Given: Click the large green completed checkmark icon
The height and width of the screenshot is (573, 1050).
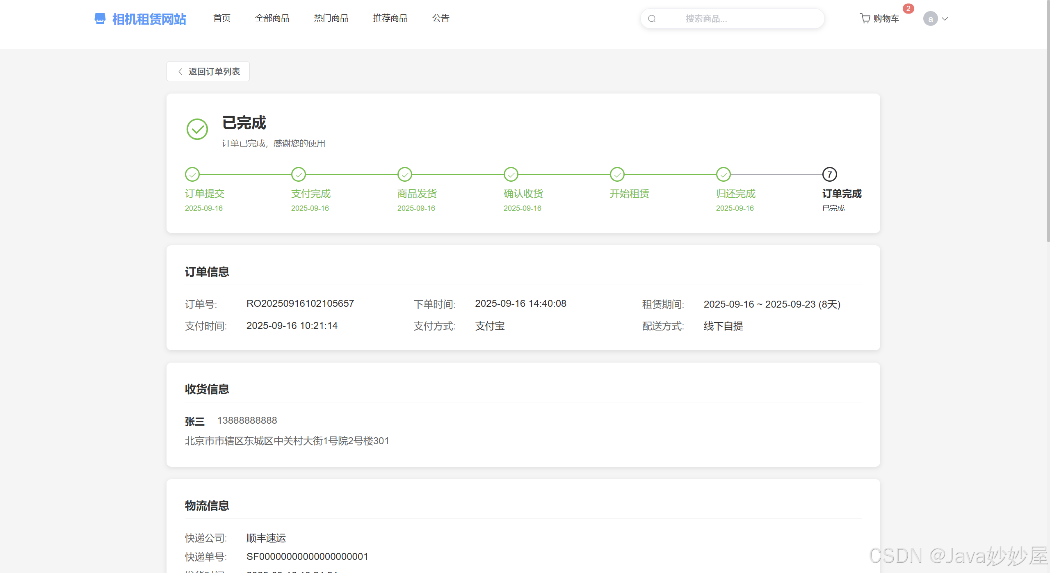Looking at the screenshot, I should tap(197, 129).
